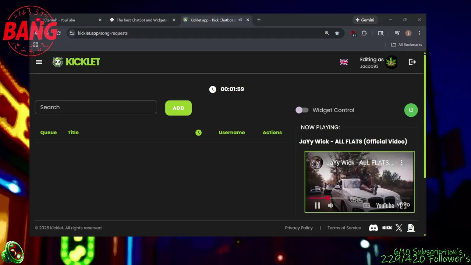Image resolution: width=471 pixels, height=265 pixels.
Task: Click the Jacob93 profile avatar
Action: coord(391,62)
